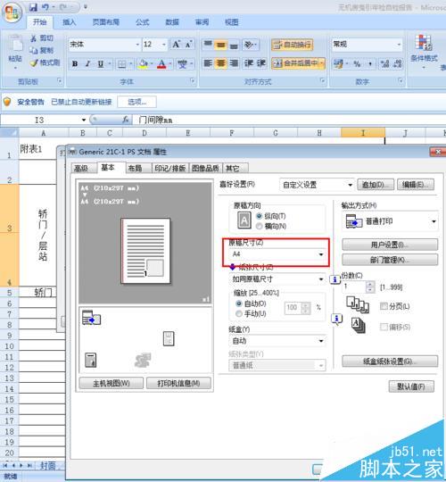Click the 默认值(F) button
446x482 pixels.
(x=411, y=386)
